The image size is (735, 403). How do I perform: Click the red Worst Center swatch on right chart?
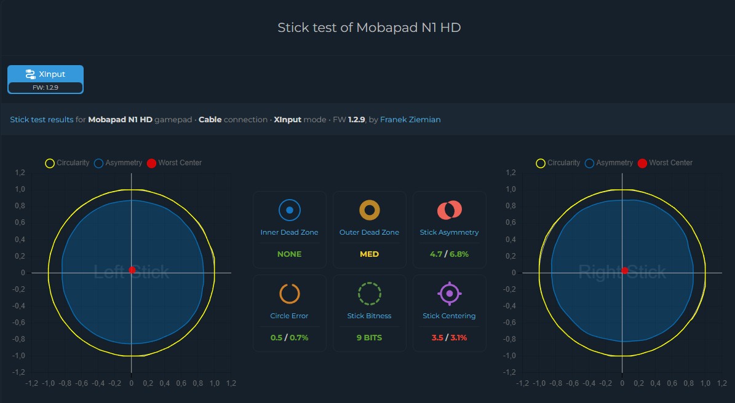(642, 163)
